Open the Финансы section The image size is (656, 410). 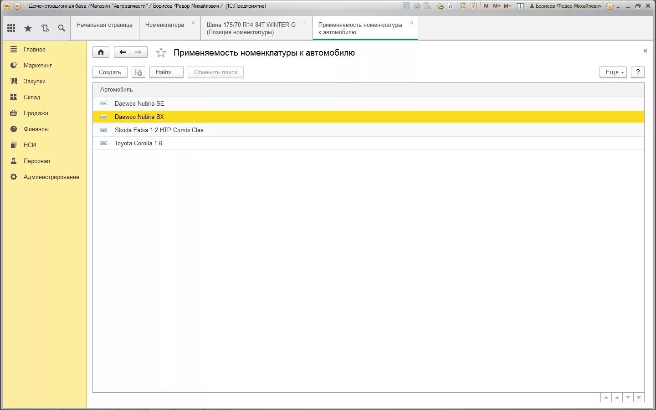pyautogui.click(x=44, y=129)
